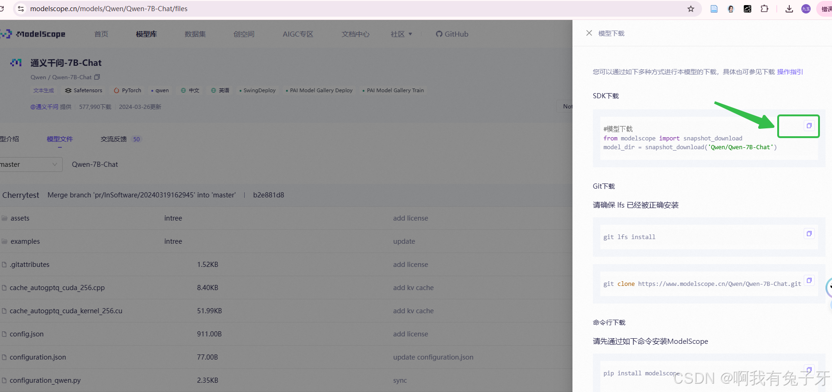Open the .gitattributes file
Viewport: 832px width, 392px height.
coord(30,265)
